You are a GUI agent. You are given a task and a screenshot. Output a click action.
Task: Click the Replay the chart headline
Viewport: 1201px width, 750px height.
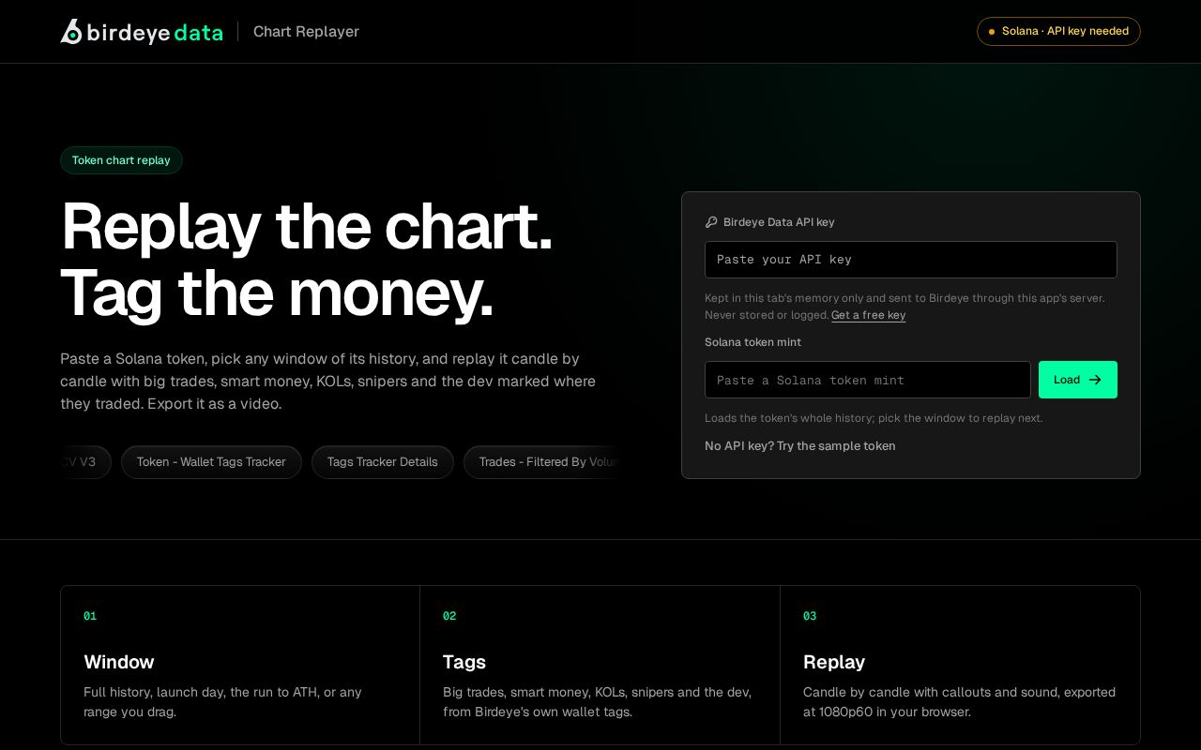(x=307, y=226)
